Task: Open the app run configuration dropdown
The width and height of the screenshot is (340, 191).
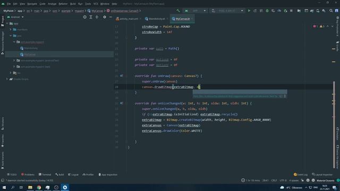Action: (195, 11)
